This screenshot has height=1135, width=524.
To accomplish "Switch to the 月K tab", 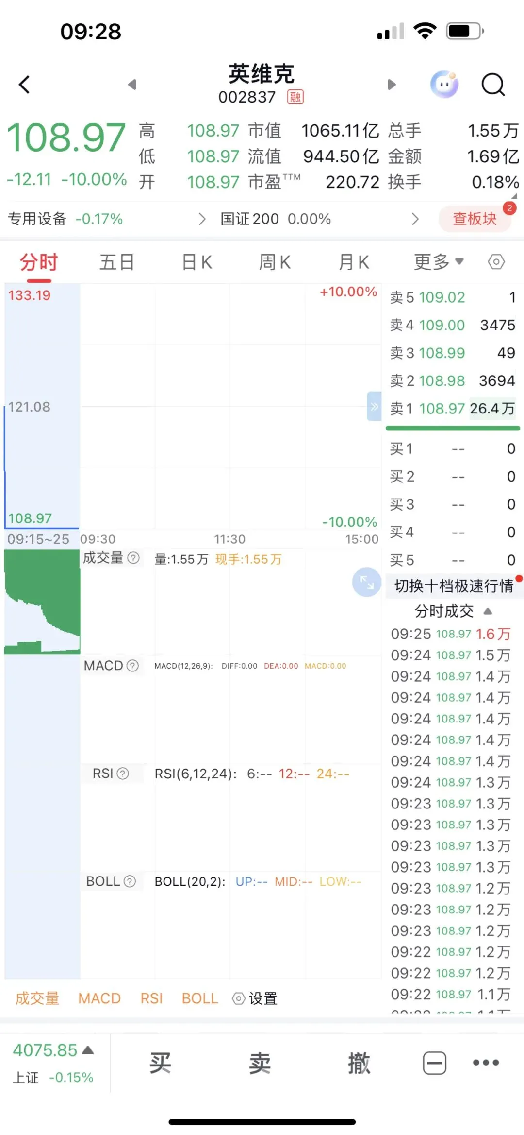I will (354, 262).
